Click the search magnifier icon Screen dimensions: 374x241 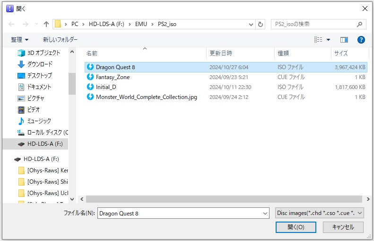[359, 24]
